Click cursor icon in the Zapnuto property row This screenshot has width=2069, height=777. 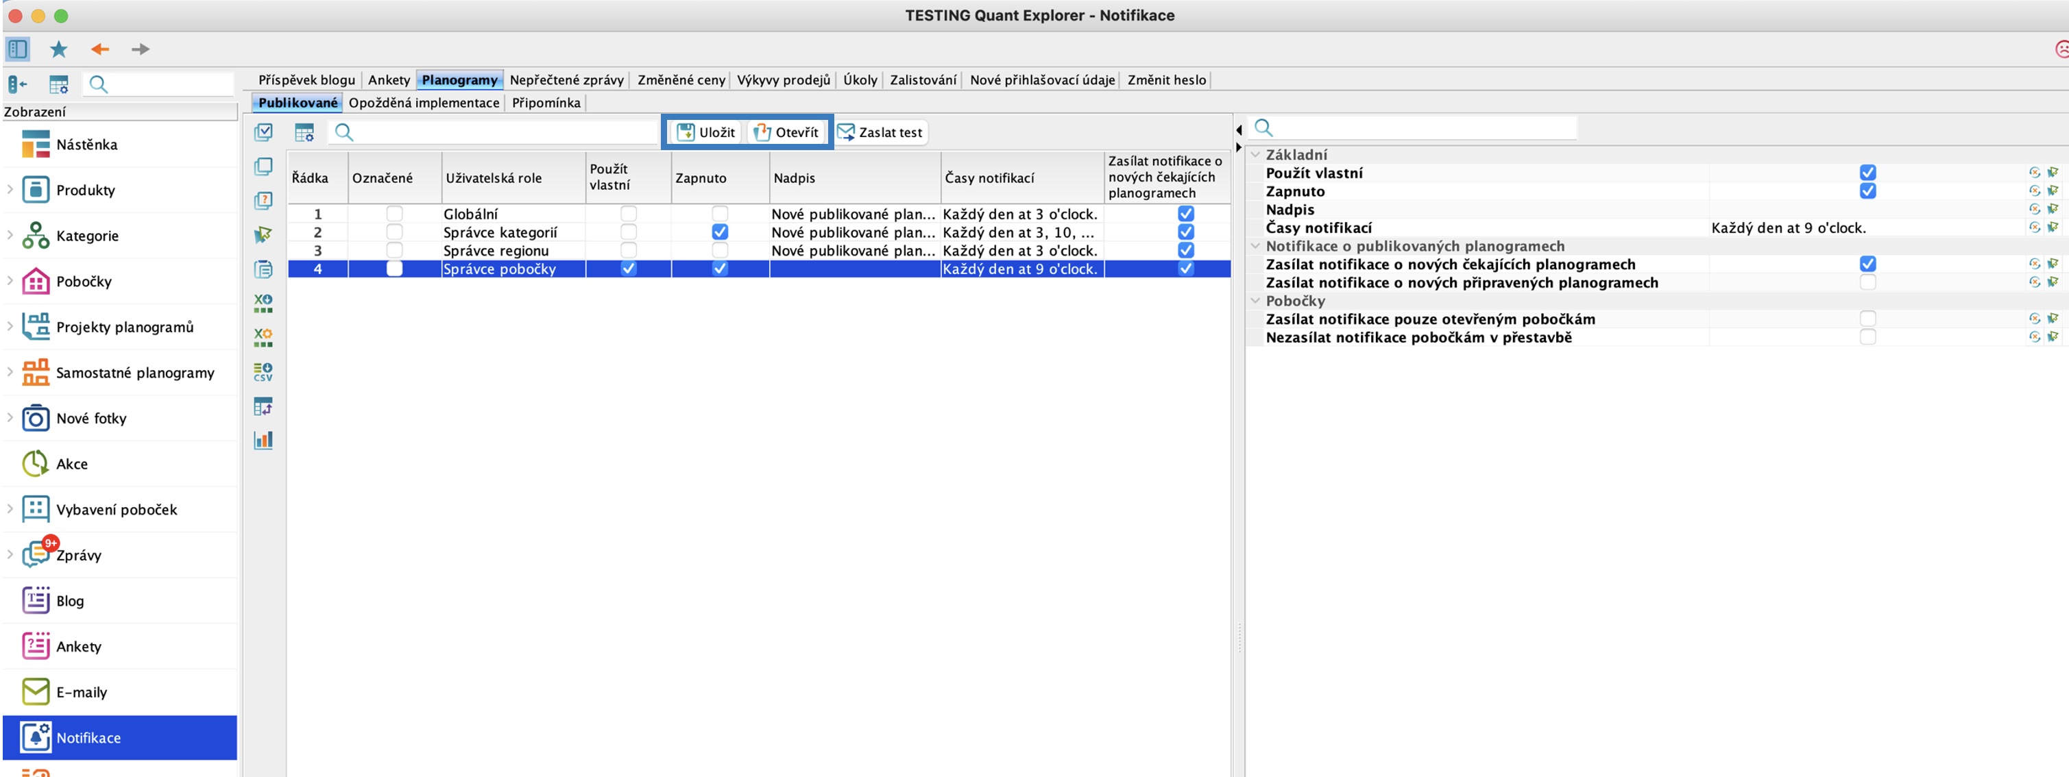(x=2053, y=191)
